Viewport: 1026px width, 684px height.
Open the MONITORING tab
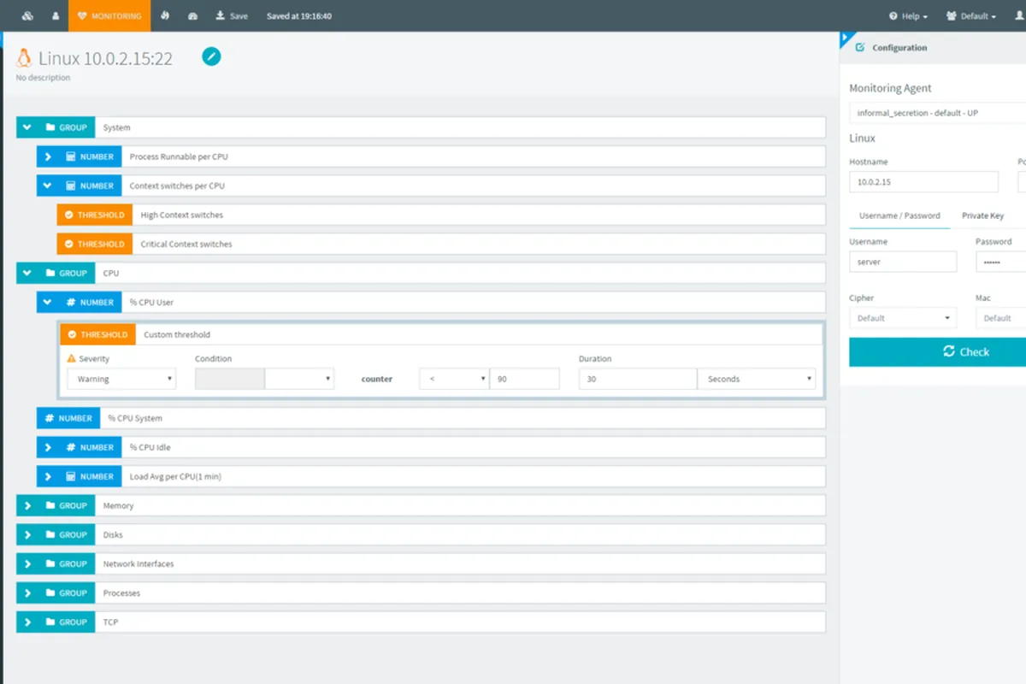pyautogui.click(x=109, y=15)
